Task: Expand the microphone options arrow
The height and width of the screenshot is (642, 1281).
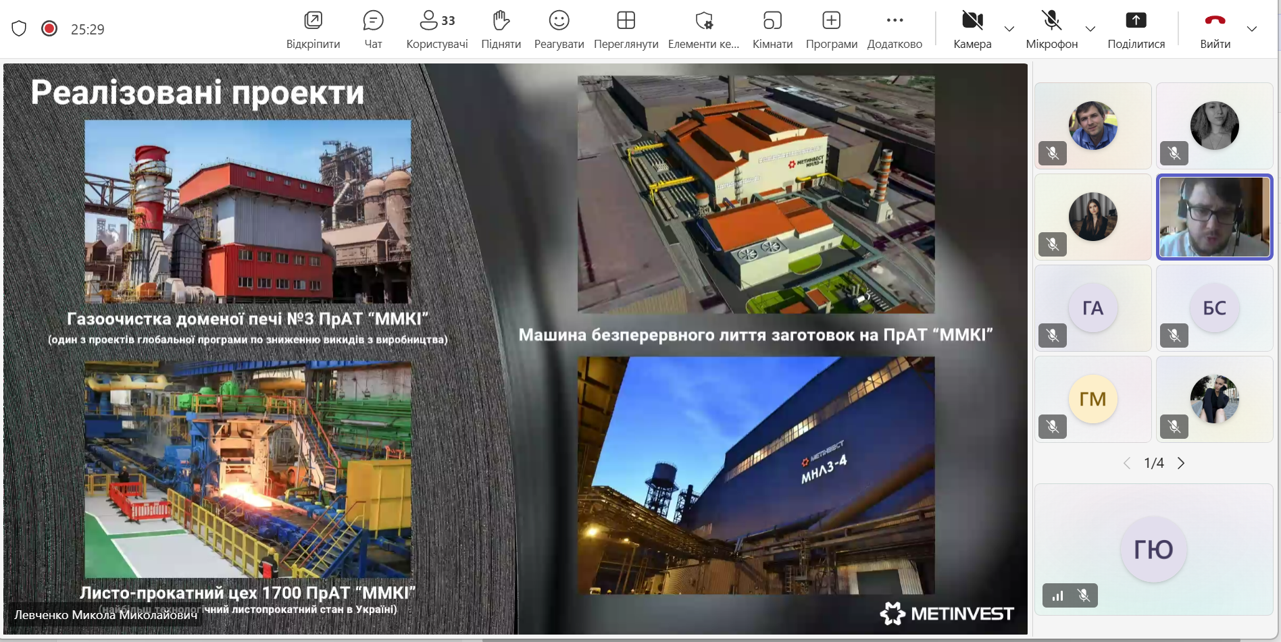Action: [1090, 29]
